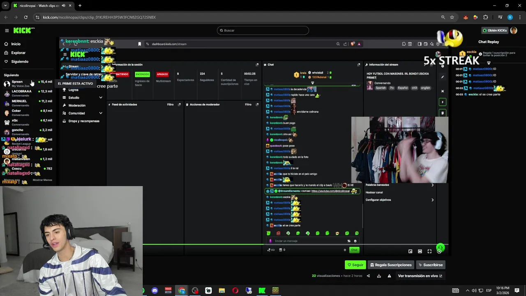
Task: Open the Chrome three-dot menu
Action: 520,17
